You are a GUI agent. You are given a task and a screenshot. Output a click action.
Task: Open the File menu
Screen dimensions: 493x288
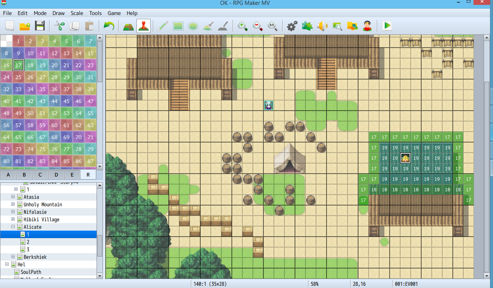[x=7, y=13]
